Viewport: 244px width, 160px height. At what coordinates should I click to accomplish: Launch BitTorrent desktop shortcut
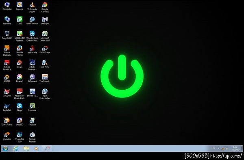[x=32, y=78]
